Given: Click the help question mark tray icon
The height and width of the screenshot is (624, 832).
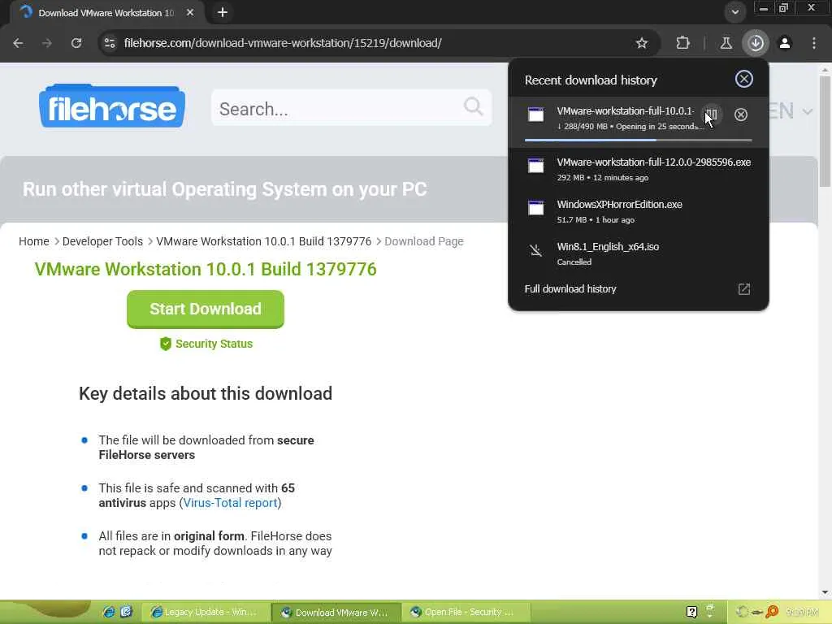Looking at the screenshot, I should point(691,612).
